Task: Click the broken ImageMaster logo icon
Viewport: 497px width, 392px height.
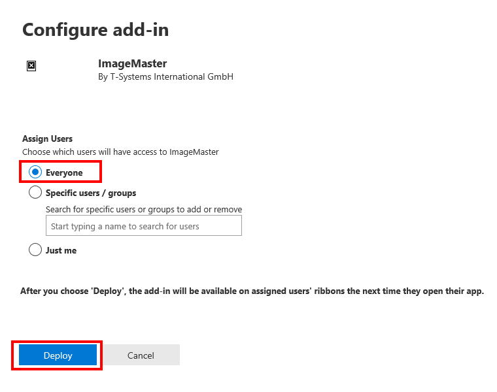Action: tap(31, 66)
